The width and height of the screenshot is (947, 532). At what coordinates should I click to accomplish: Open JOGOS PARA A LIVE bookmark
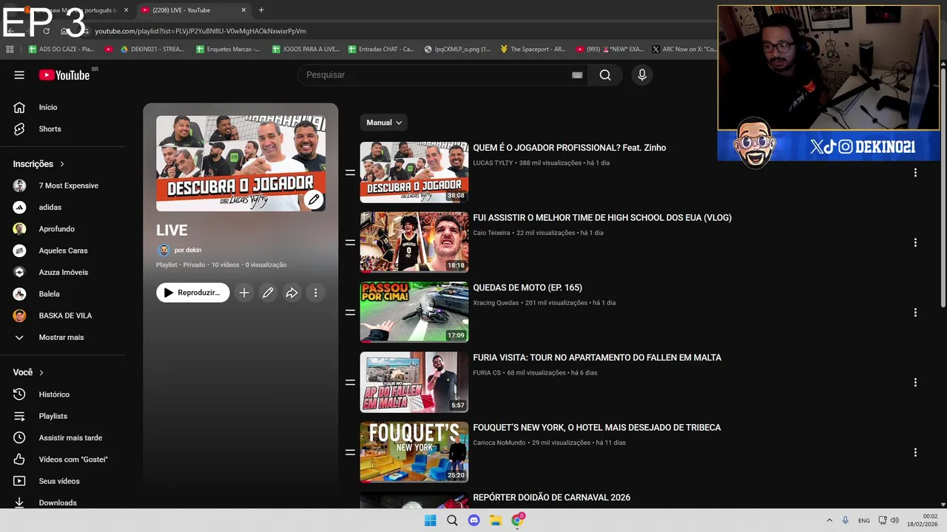click(x=306, y=50)
